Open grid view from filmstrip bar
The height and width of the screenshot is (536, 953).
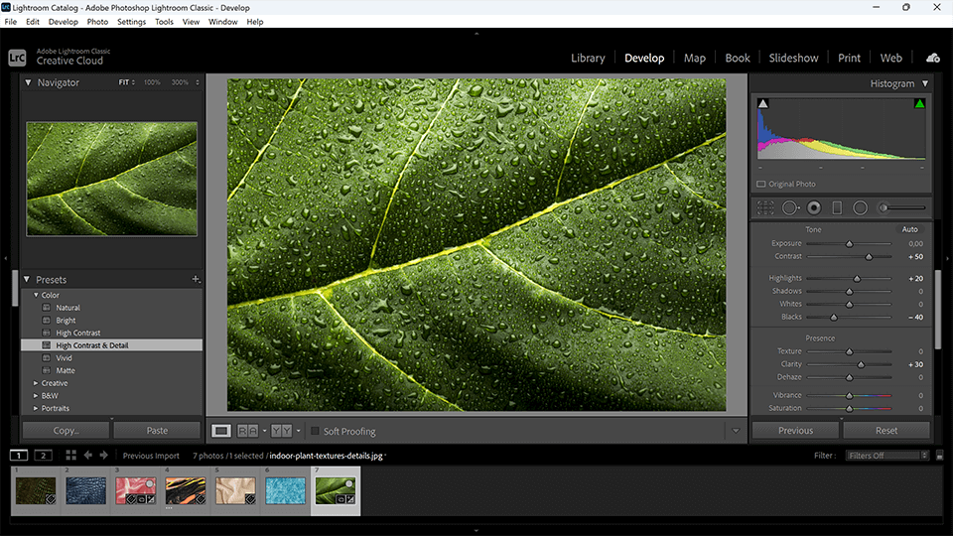(71, 456)
